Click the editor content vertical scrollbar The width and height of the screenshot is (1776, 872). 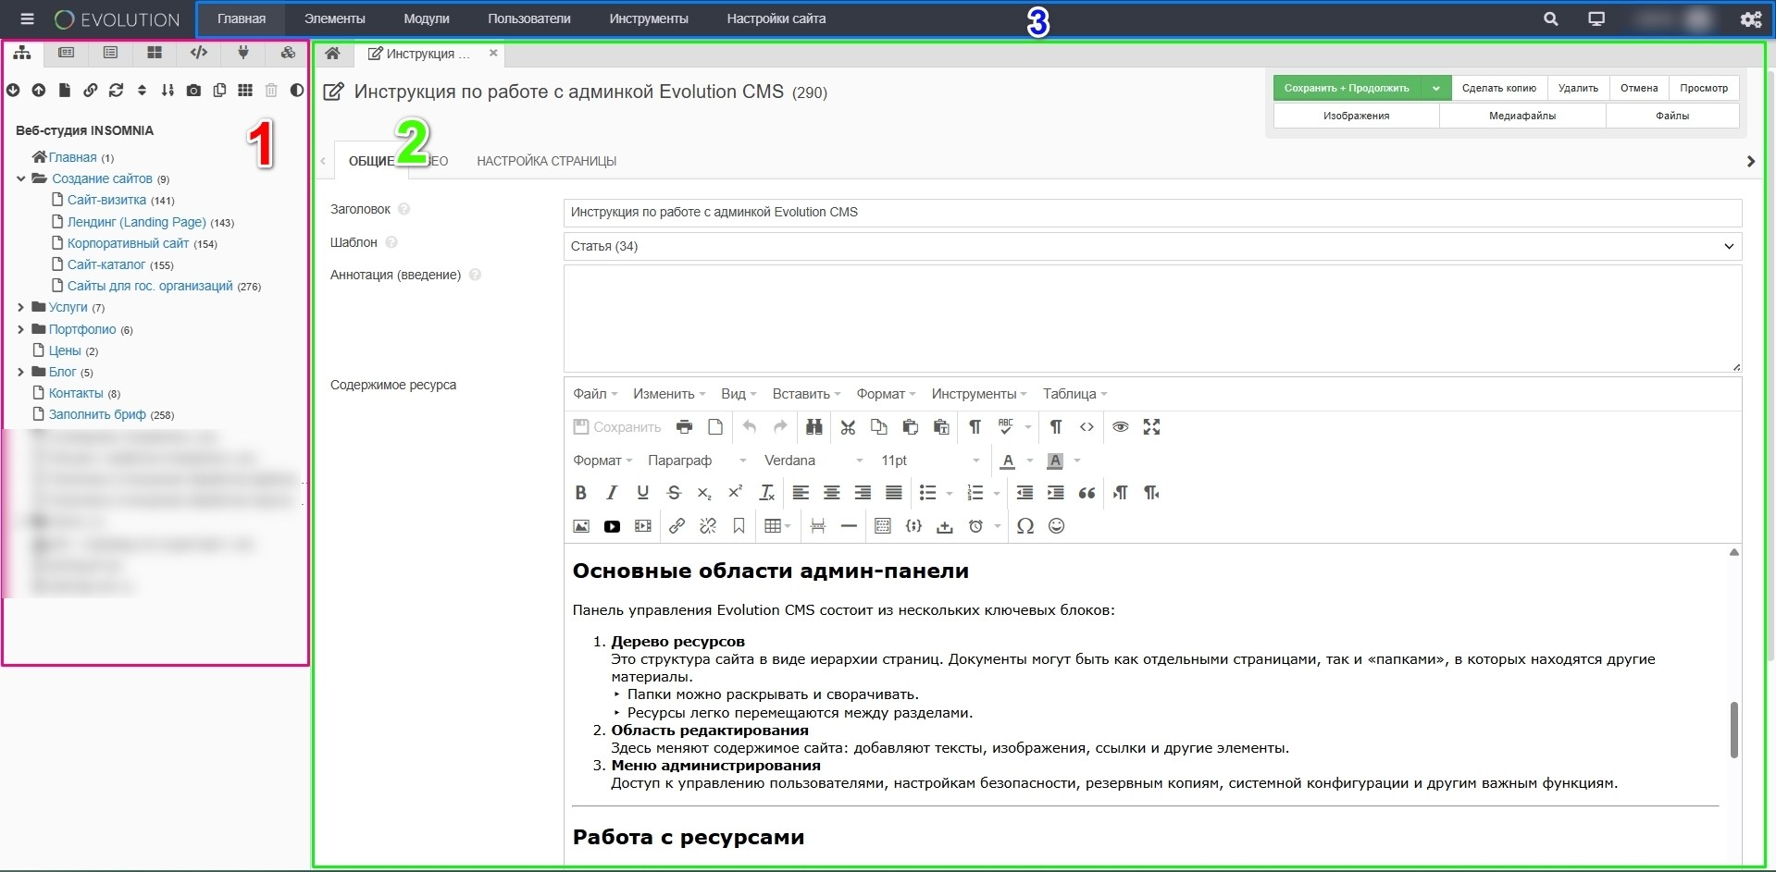(1733, 730)
